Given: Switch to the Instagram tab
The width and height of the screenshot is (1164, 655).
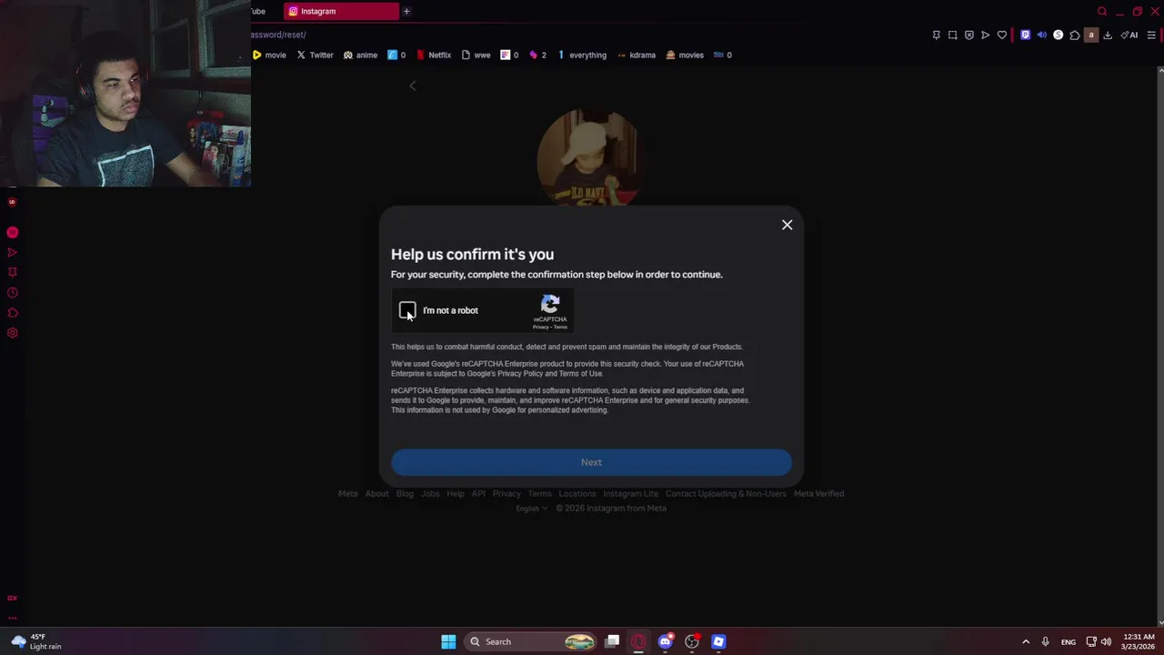Looking at the screenshot, I should tap(341, 11).
